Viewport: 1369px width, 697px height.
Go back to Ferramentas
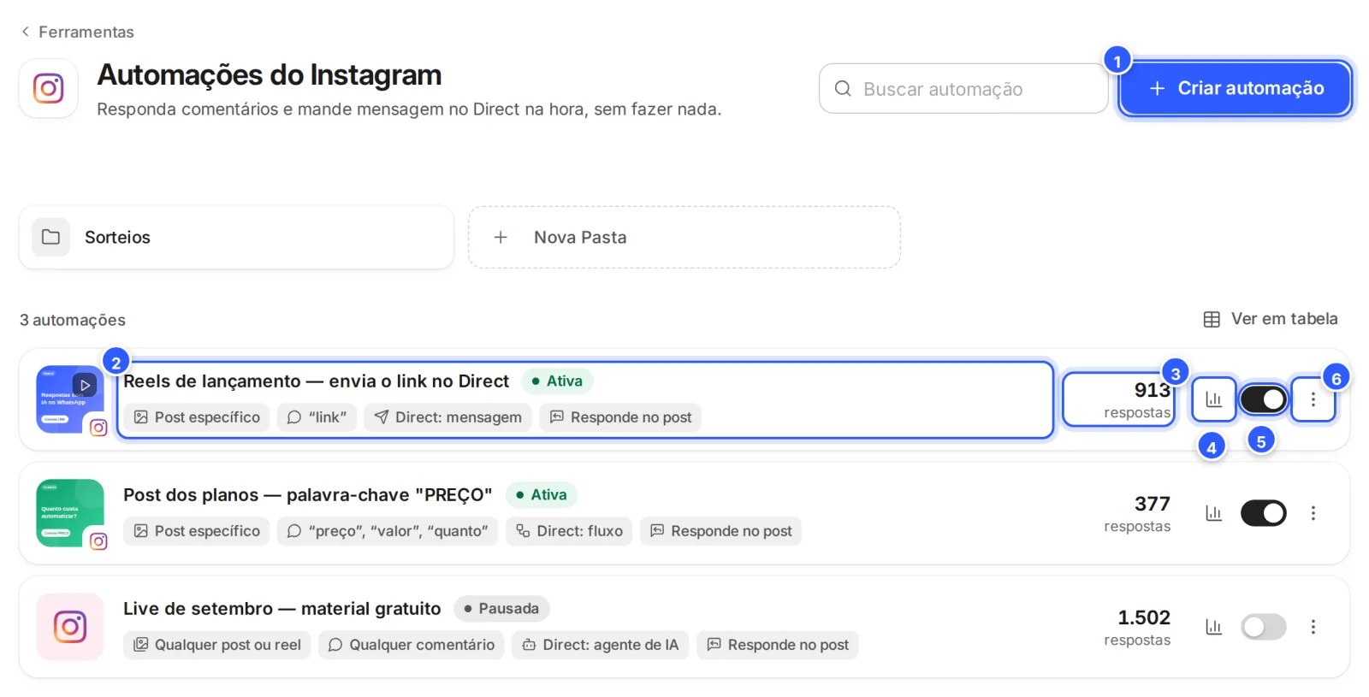pos(78,32)
